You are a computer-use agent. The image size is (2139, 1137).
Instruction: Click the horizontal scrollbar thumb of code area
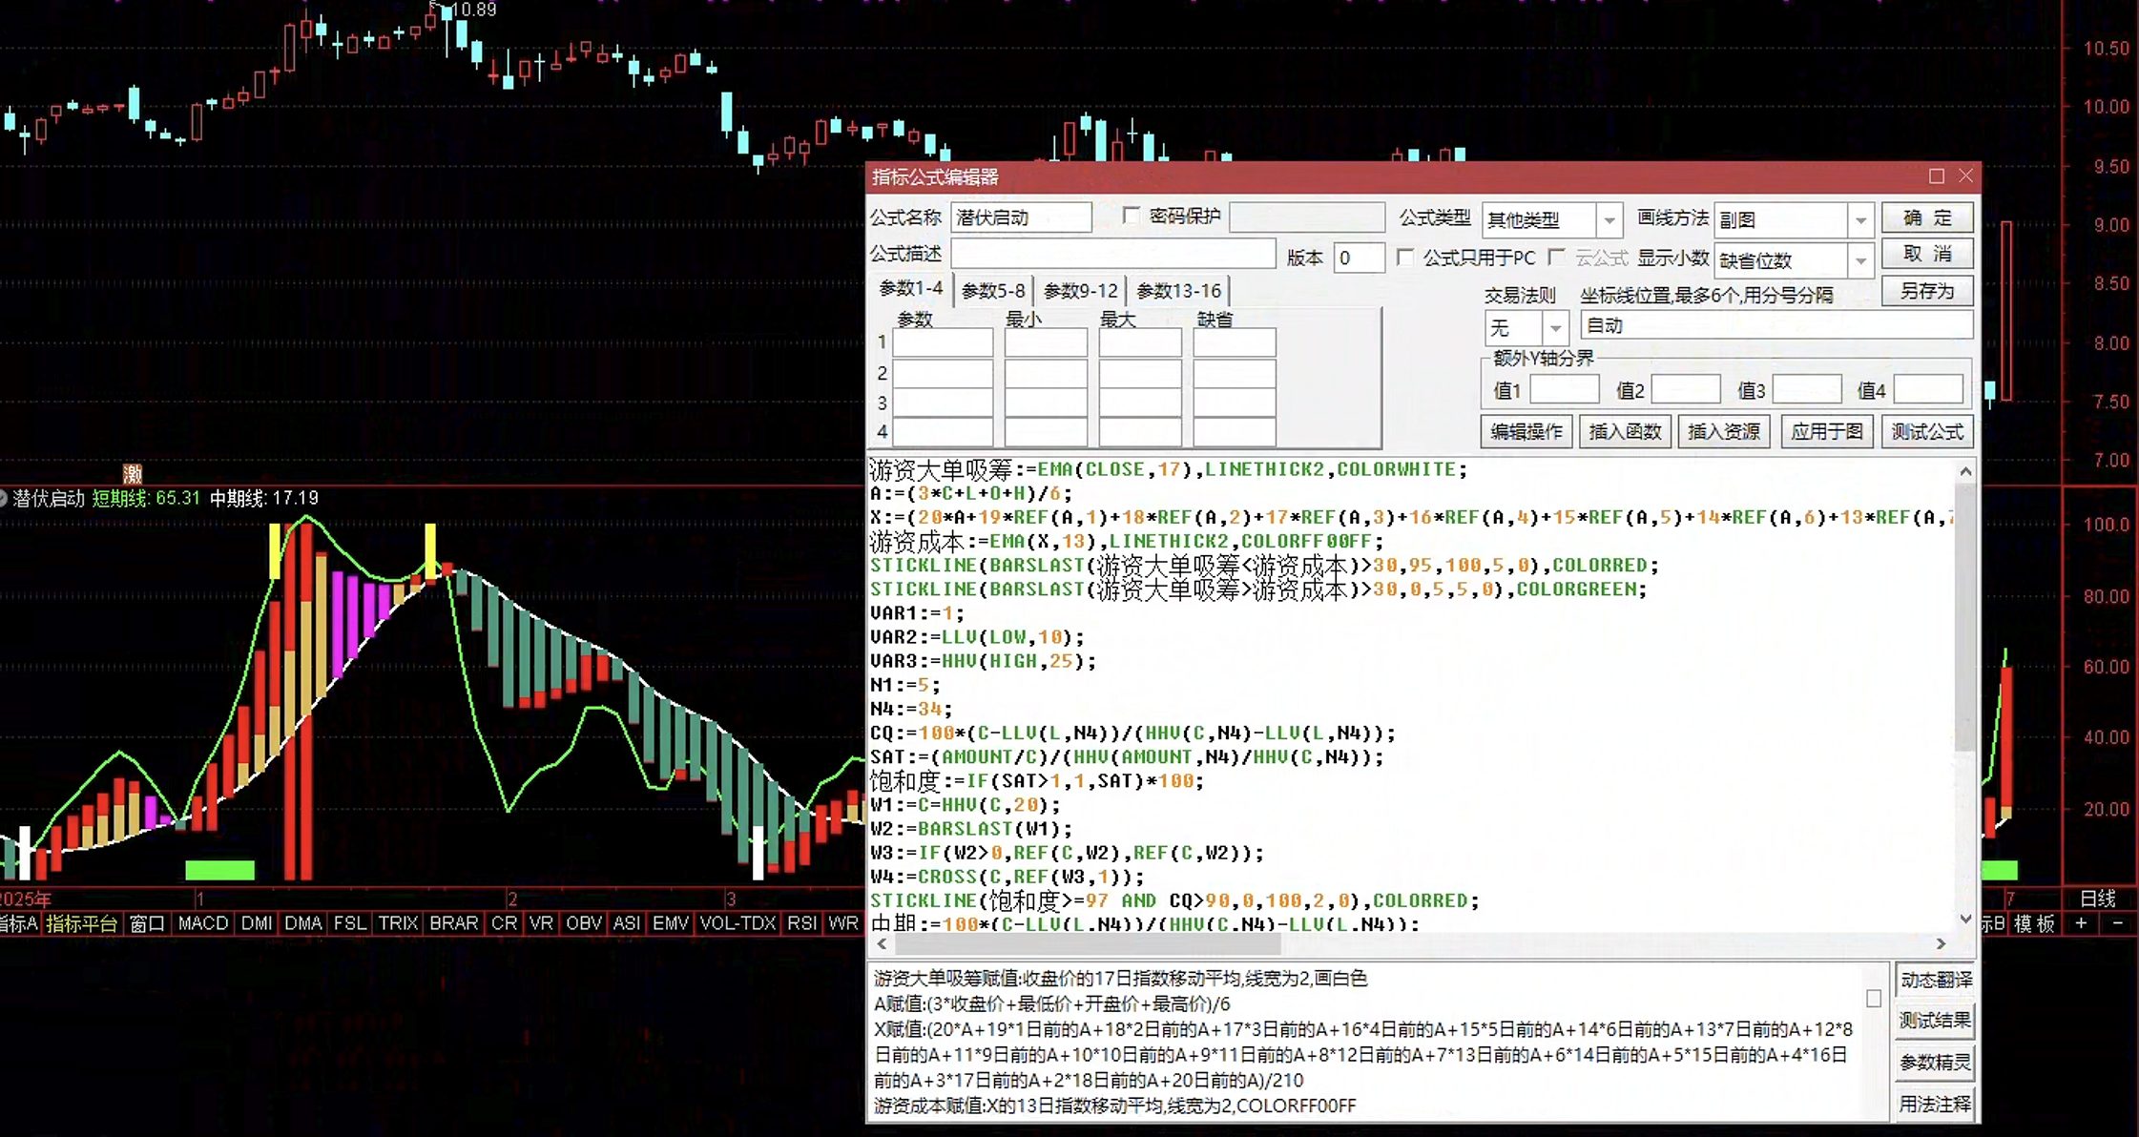click(x=1088, y=943)
